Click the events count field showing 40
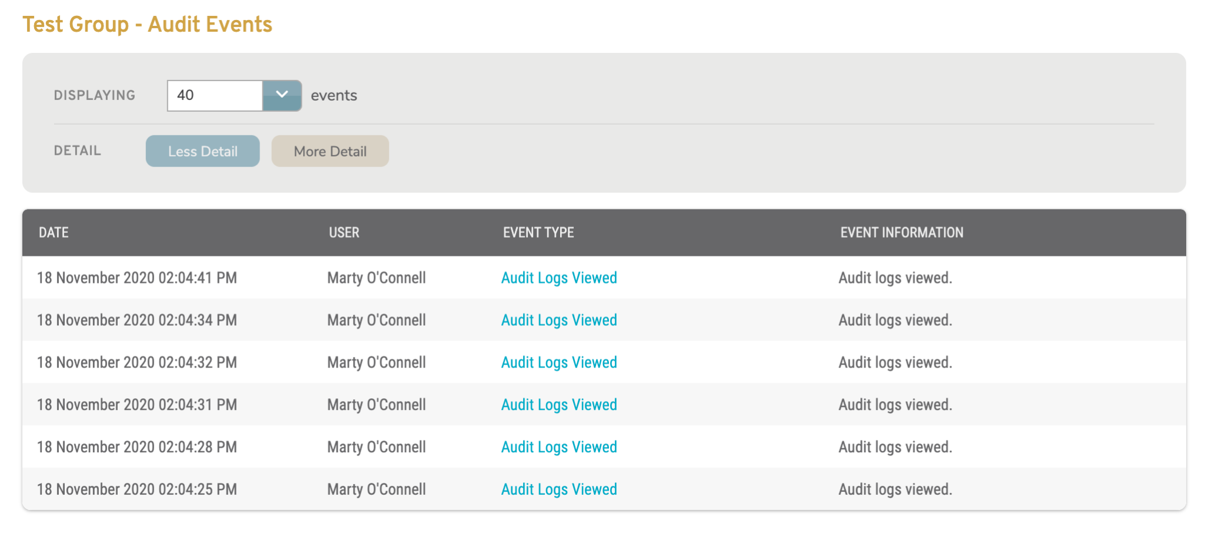 click(214, 95)
